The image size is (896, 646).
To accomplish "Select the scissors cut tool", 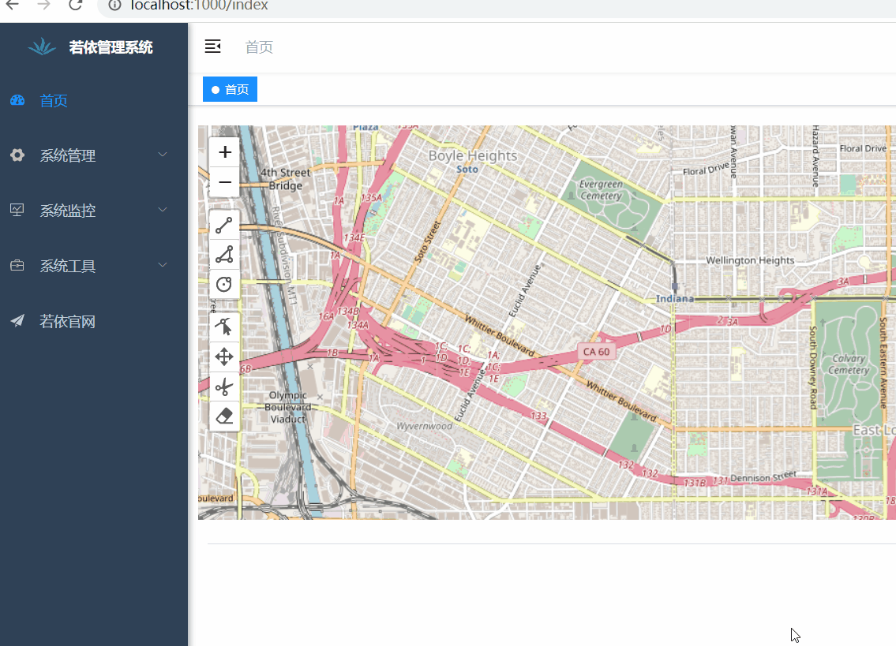I will tap(224, 386).
